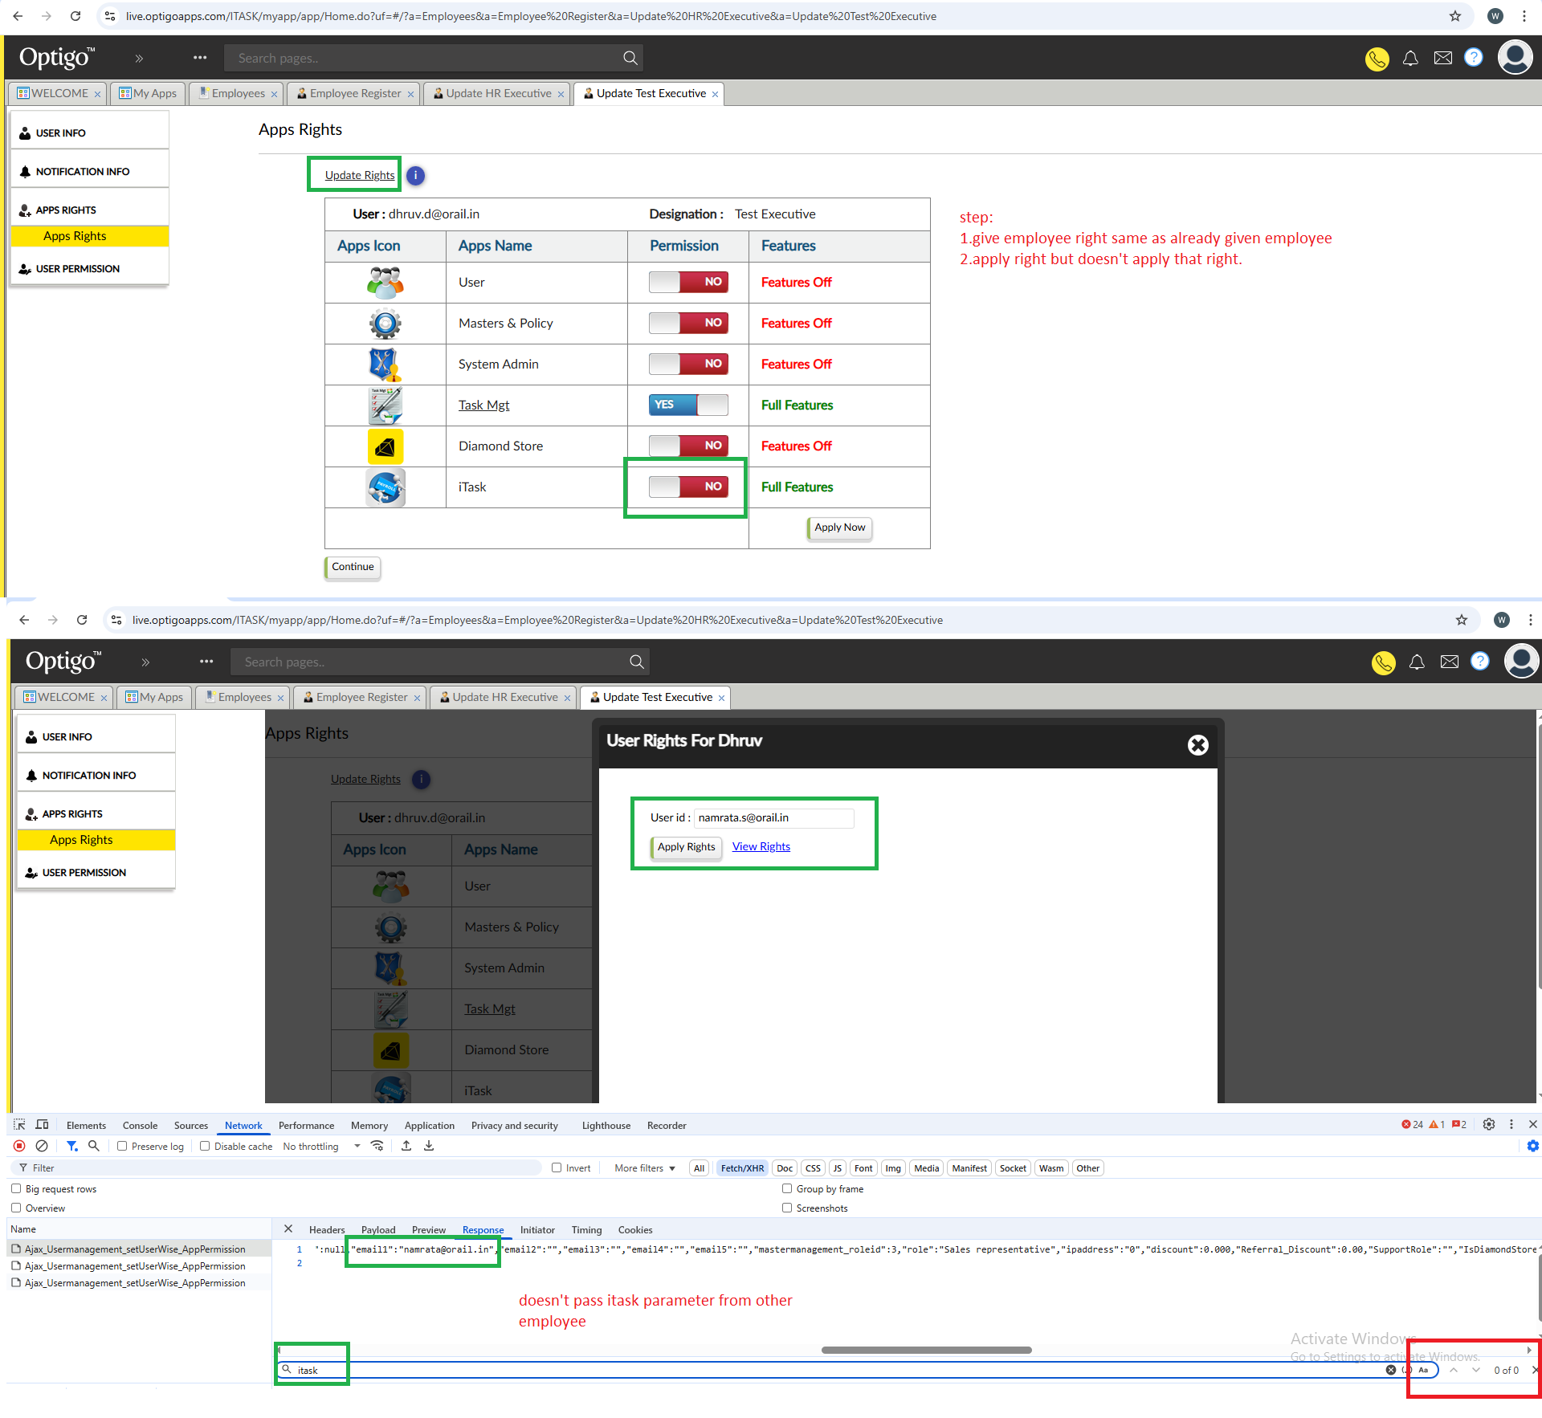
Task: Click the blue info icon beside Update Rights
Action: pyautogui.click(x=415, y=175)
